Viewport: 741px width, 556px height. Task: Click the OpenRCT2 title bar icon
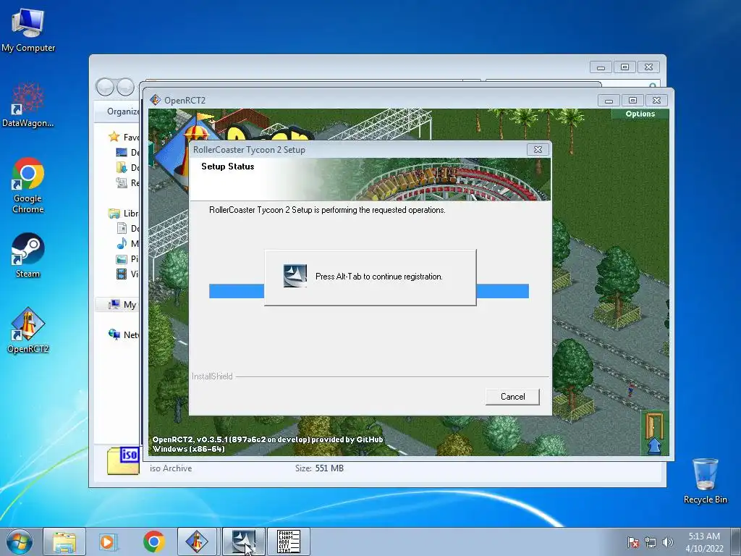155,100
